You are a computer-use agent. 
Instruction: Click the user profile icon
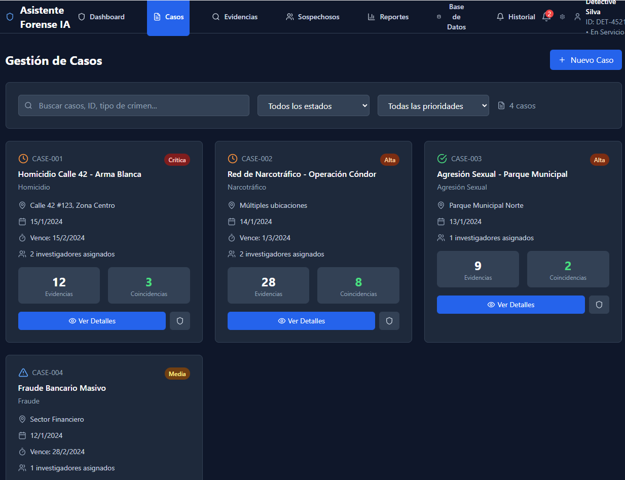coord(577,17)
